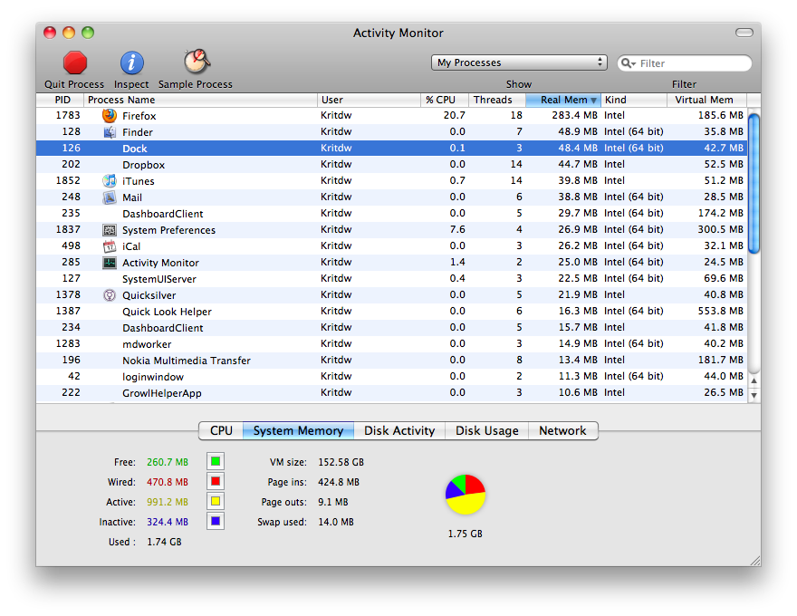This screenshot has height=616, width=797.
Task: Click the process list vertical scrollbar thumb
Action: (x=754, y=183)
